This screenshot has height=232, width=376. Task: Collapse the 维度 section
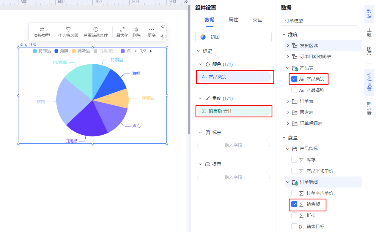[284, 34]
